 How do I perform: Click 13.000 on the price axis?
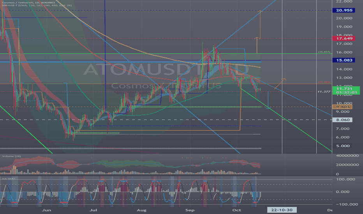click(x=344, y=78)
